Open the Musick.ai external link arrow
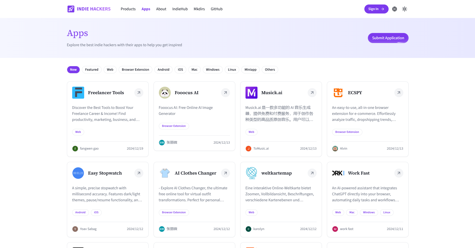 coord(312,93)
